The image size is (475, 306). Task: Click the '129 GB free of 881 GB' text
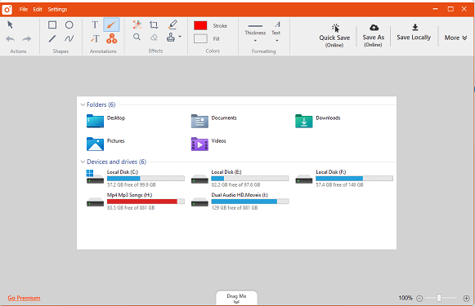[235, 208]
